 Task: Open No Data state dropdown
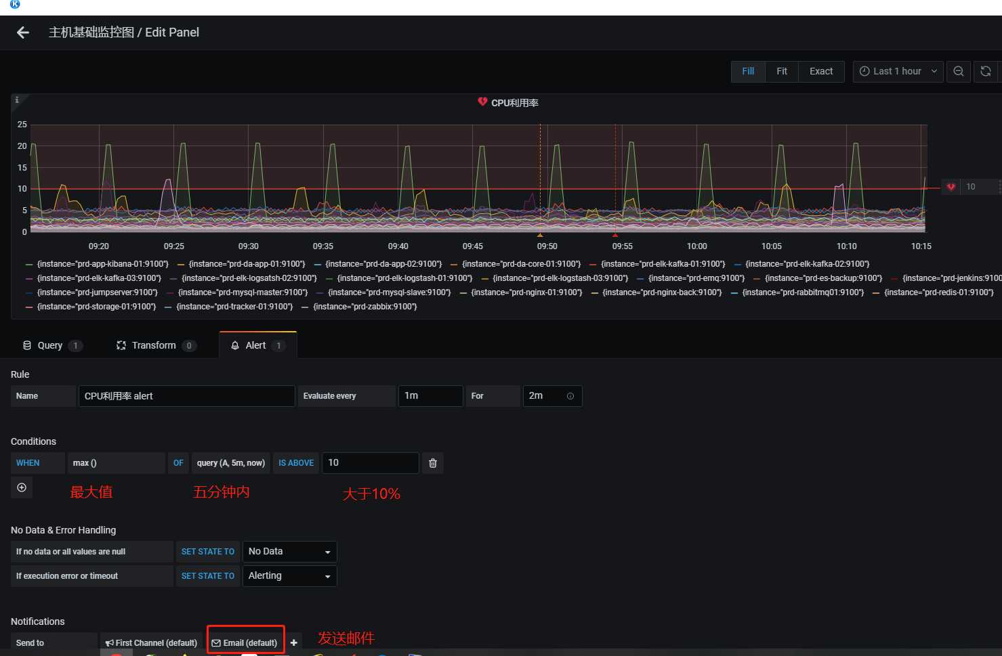[x=289, y=552]
